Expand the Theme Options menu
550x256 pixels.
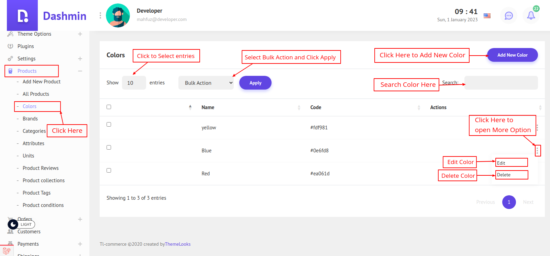(x=80, y=34)
